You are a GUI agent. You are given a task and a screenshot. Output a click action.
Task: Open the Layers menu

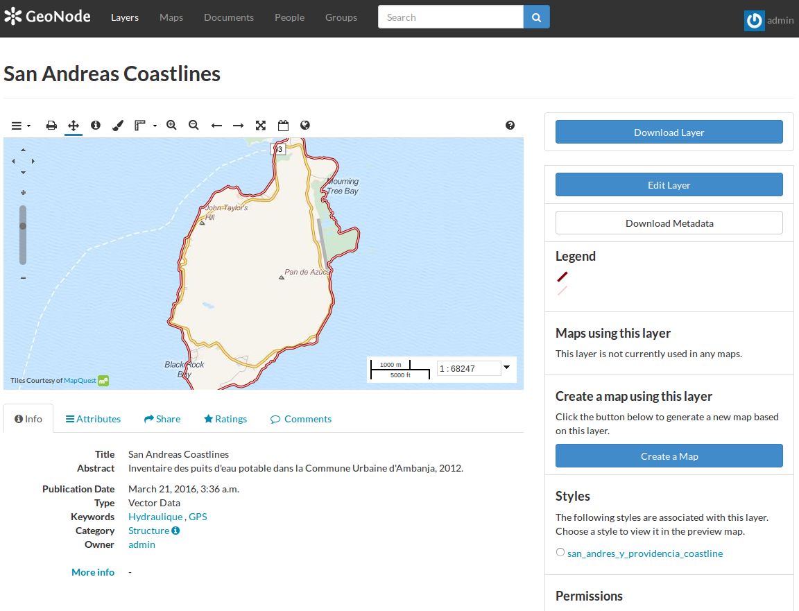click(125, 17)
